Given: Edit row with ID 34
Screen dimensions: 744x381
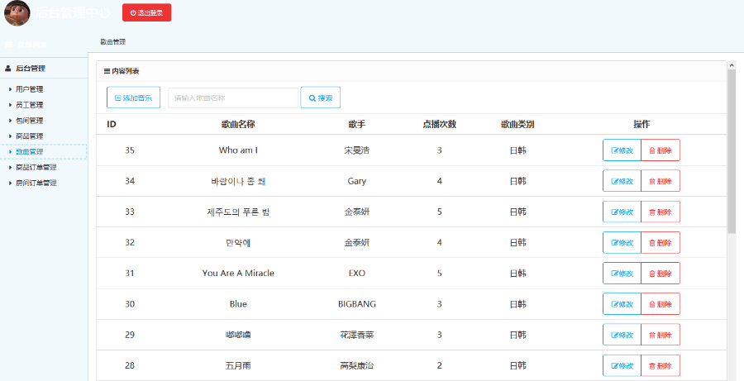Looking at the screenshot, I should (x=622, y=181).
